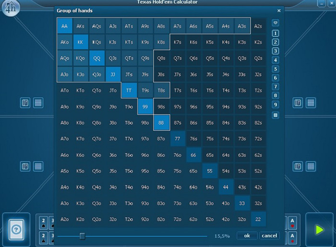Select preset group 4 button

(276, 60)
